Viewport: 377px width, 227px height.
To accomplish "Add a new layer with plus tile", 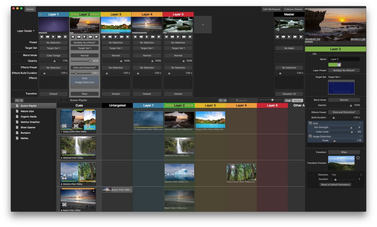I will pos(203,25).
